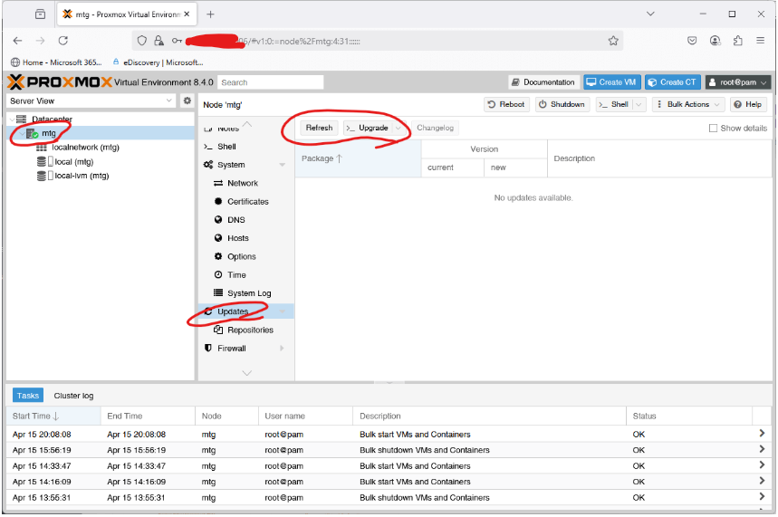The height and width of the screenshot is (517, 778).
Task: Open DNS settings for the node
Action: coord(235,220)
